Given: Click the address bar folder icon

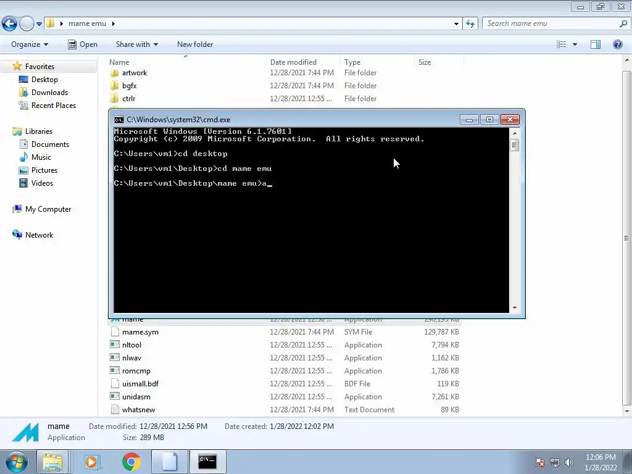Looking at the screenshot, I should pyautogui.click(x=50, y=23).
